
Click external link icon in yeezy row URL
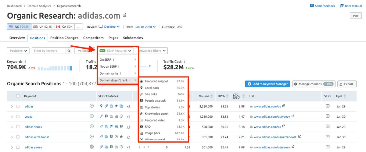[293, 116]
